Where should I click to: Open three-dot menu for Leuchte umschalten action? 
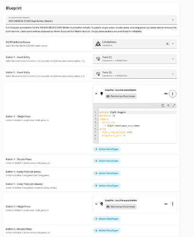point(172,94)
